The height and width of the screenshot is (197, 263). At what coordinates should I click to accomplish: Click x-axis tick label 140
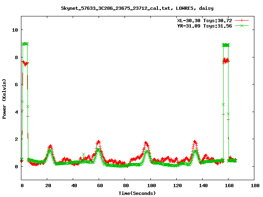(x=203, y=186)
